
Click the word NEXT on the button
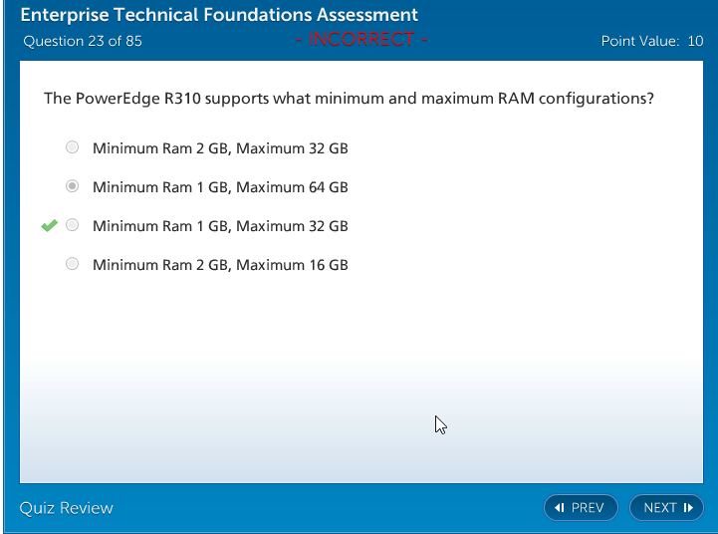click(x=660, y=508)
